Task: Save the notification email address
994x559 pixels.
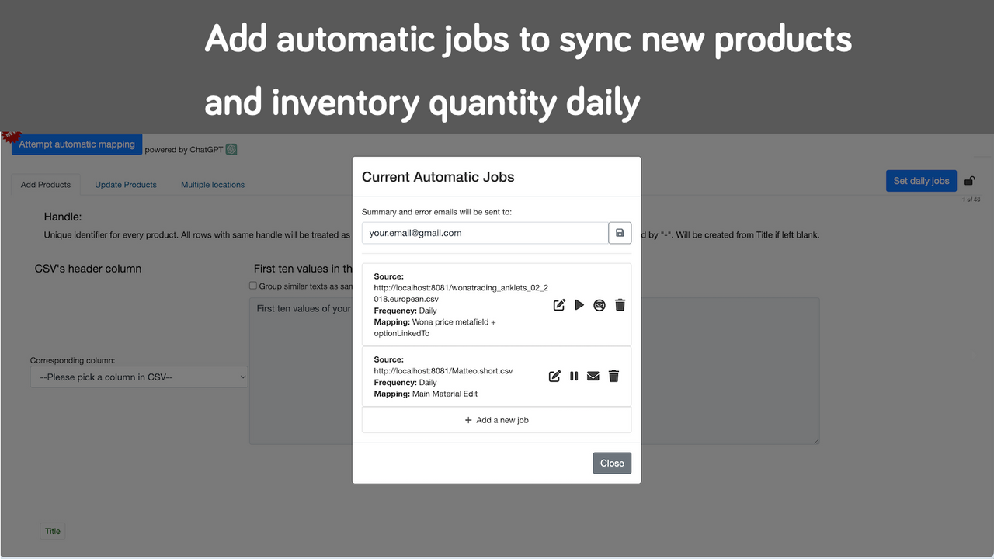Action: (x=619, y=233)
